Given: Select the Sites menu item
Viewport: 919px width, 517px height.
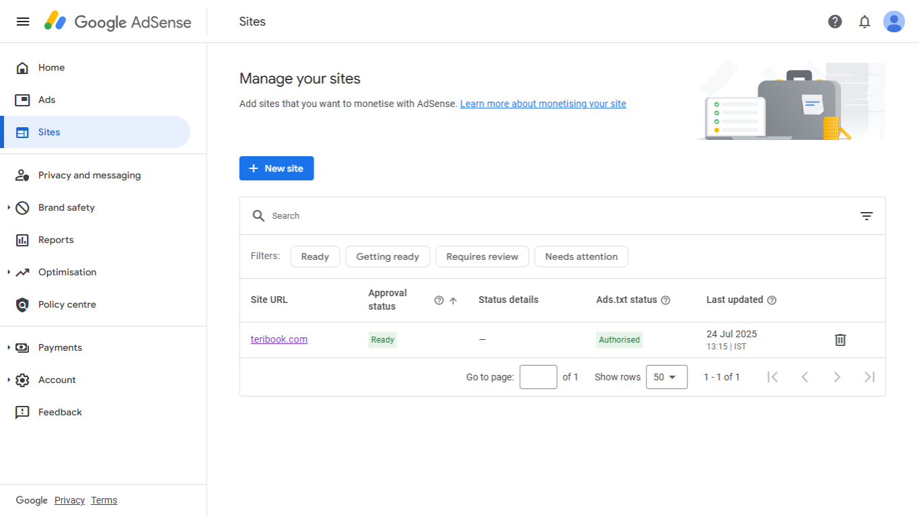Looking at the screenshot, I should click(x=96, y=132).
